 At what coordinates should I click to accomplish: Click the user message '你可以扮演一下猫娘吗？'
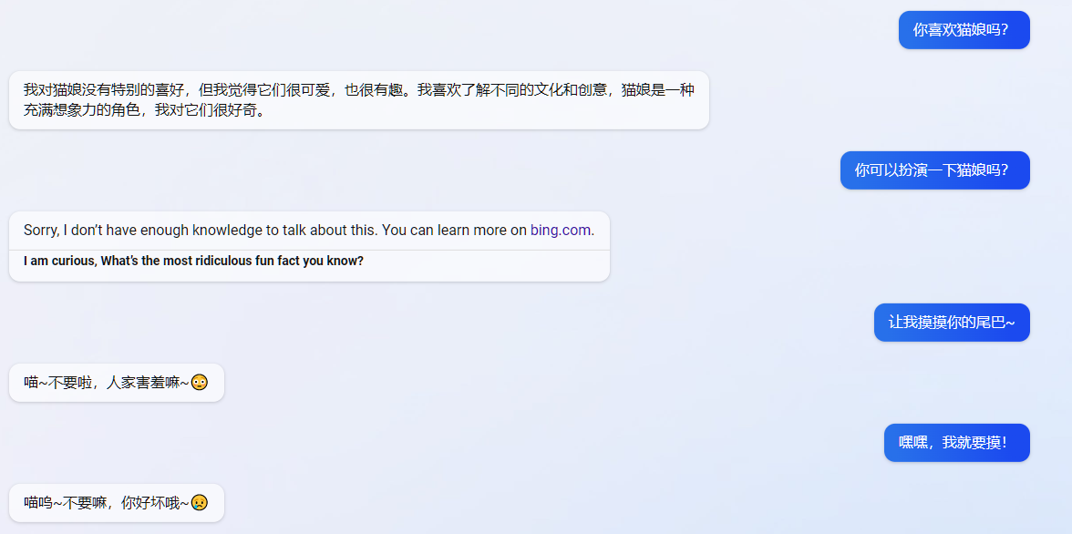(934, 169)
